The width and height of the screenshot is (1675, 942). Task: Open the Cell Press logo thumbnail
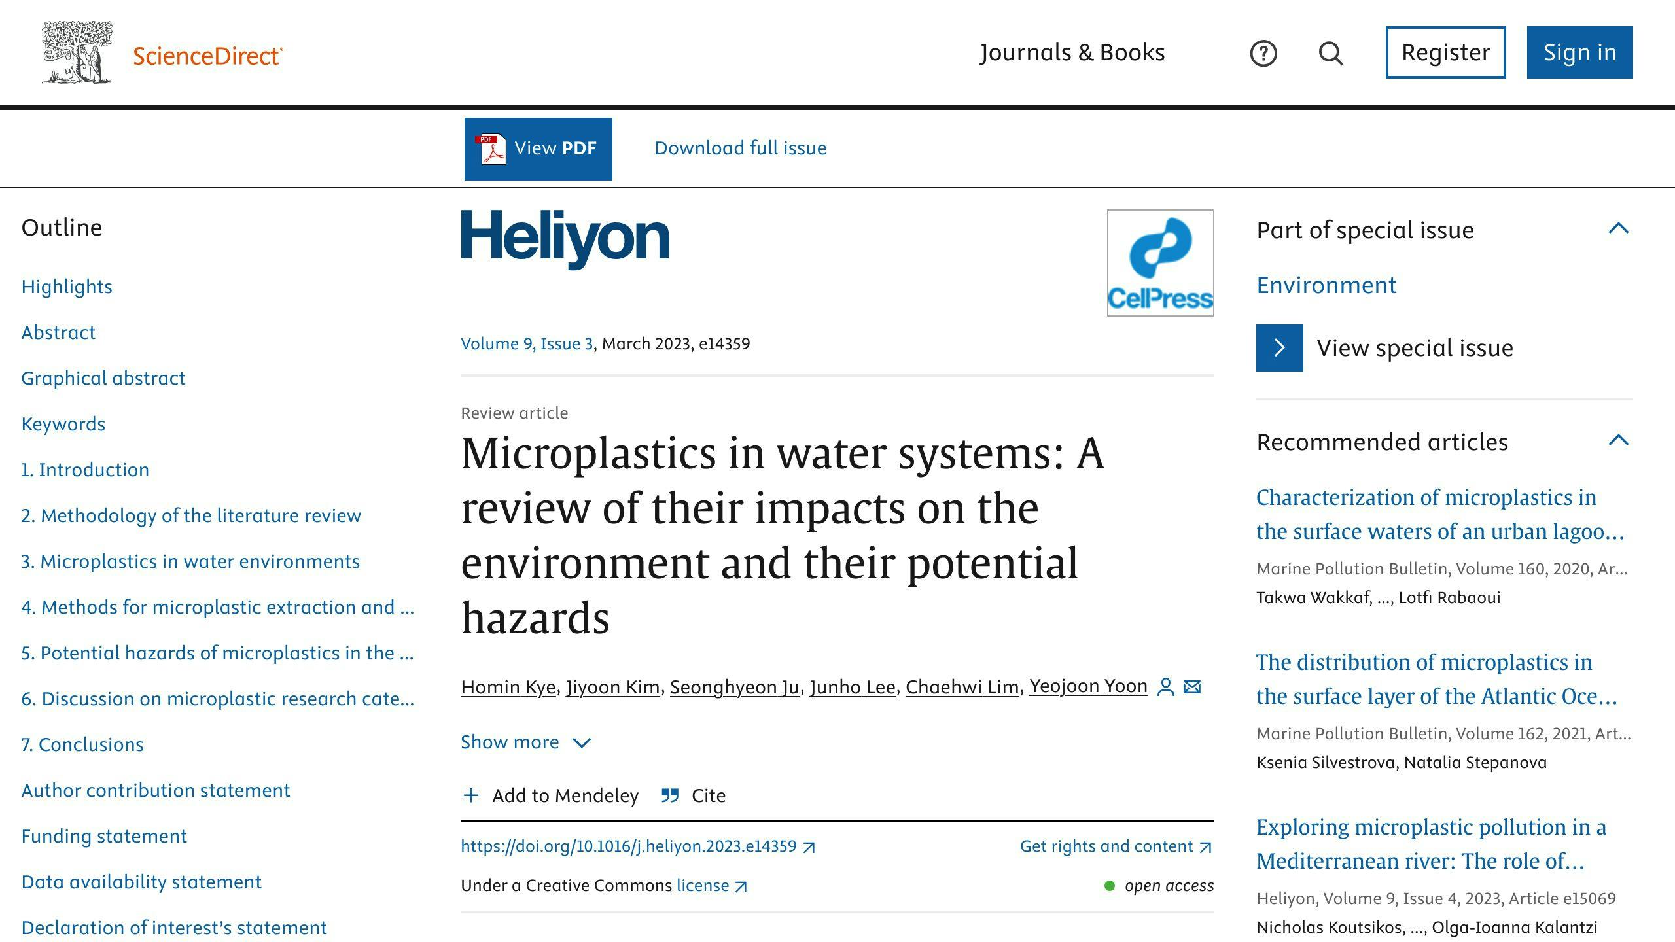point(1160,263)
